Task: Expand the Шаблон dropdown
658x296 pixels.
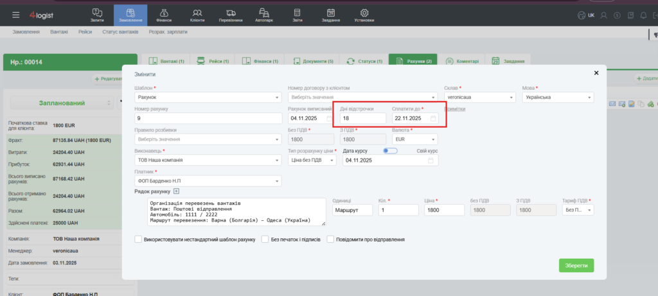Action: 208,97
